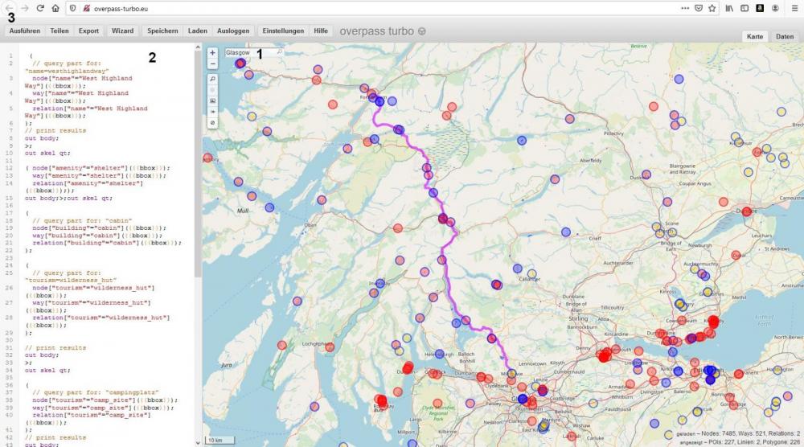Save page to Pocket icon
The image size is (804, 447).
(x=698, y=8)
